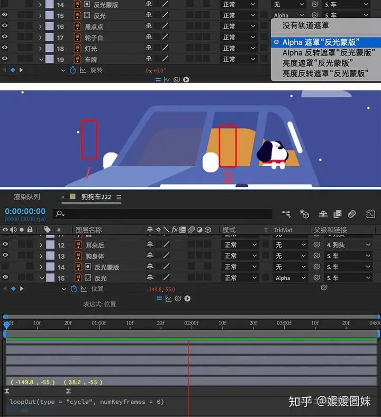Screen dimensions: 381x417
Task: Hide the 车牌 layer with its eye
Action: [x=5, y=59]
